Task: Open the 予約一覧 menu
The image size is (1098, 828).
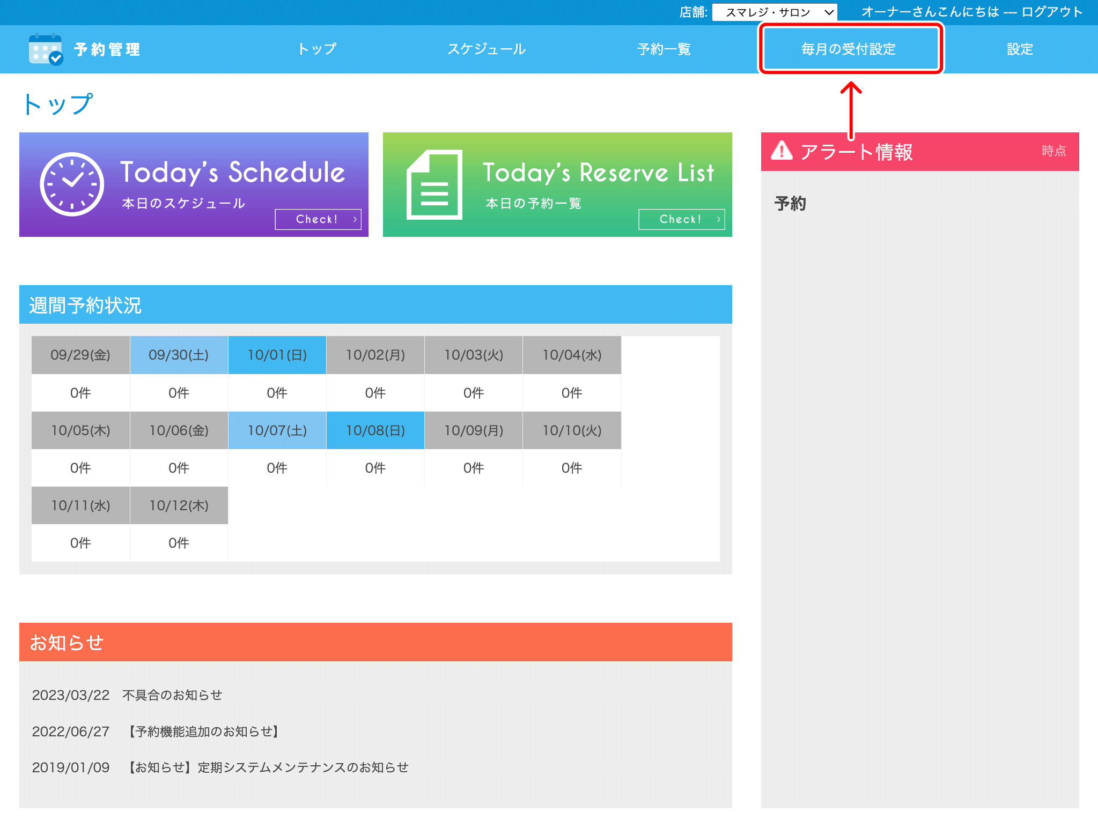Action: point(664,49)
